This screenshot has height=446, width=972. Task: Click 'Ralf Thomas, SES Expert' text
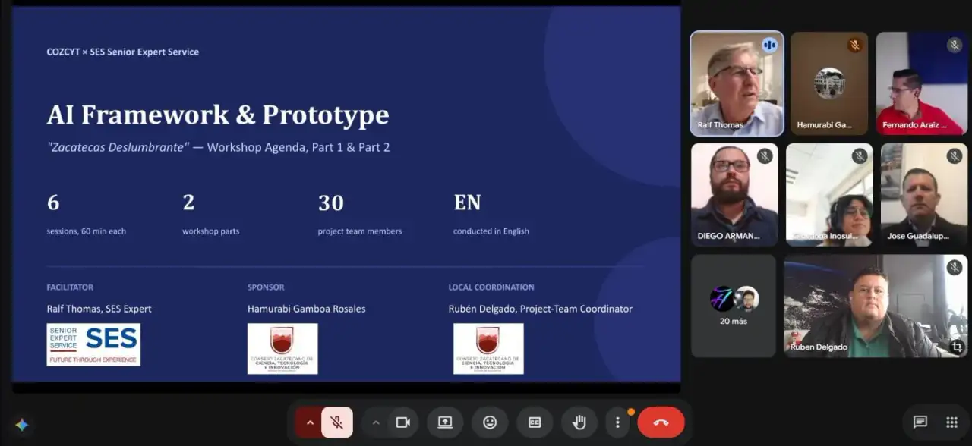click(99, 309)
